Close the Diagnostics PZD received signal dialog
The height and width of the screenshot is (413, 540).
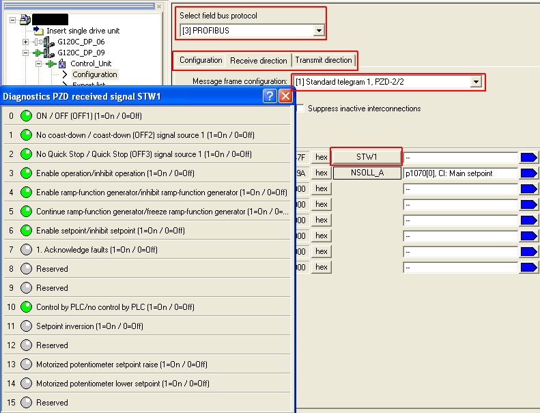285,96
